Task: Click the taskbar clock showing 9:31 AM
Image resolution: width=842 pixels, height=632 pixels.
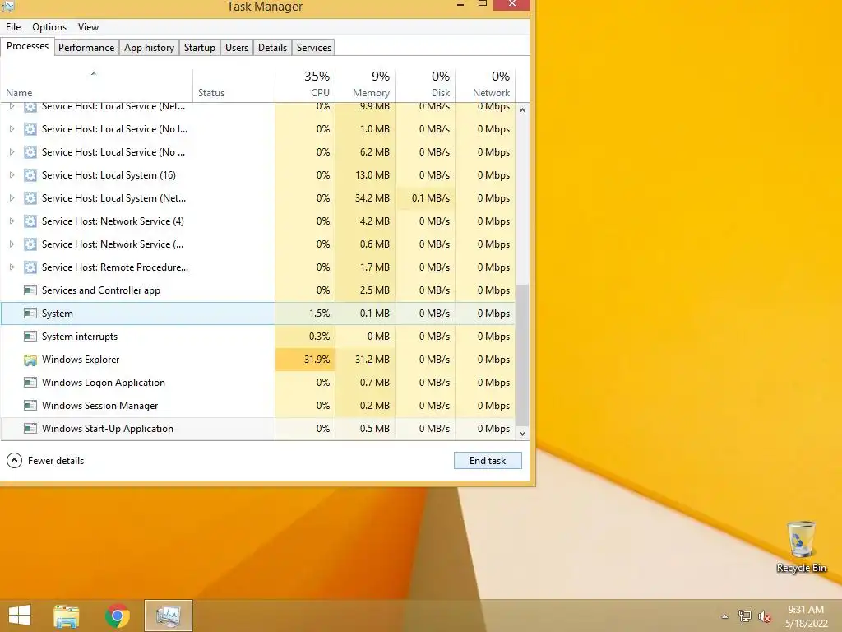Action: coord(806,616)
